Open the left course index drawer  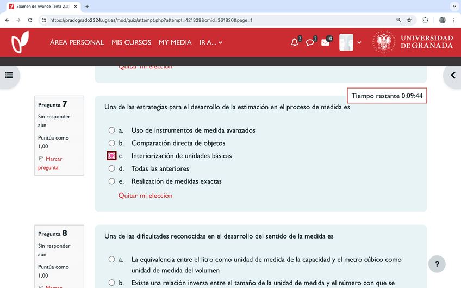coord(9,75)
